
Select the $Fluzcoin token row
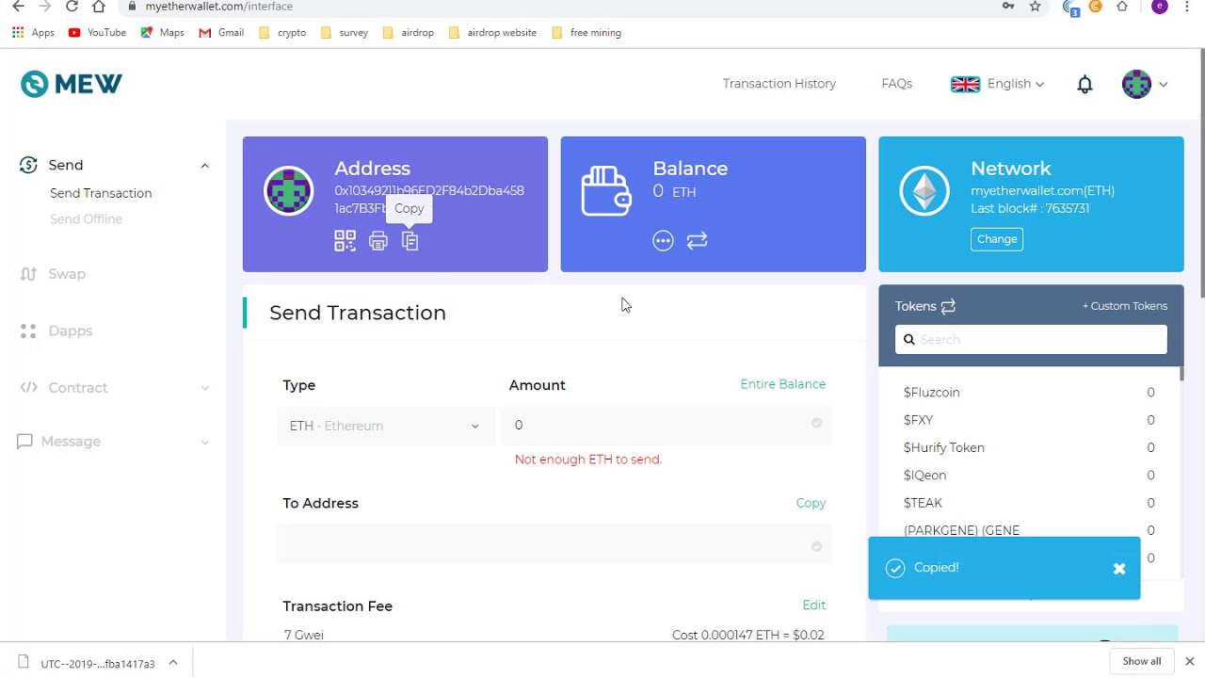pos(1029,393)
